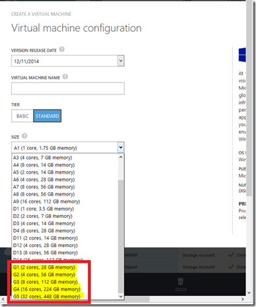256x307 pixels.
Task: Click the window horizontal scroll left arrow
Action: point(3,299)
